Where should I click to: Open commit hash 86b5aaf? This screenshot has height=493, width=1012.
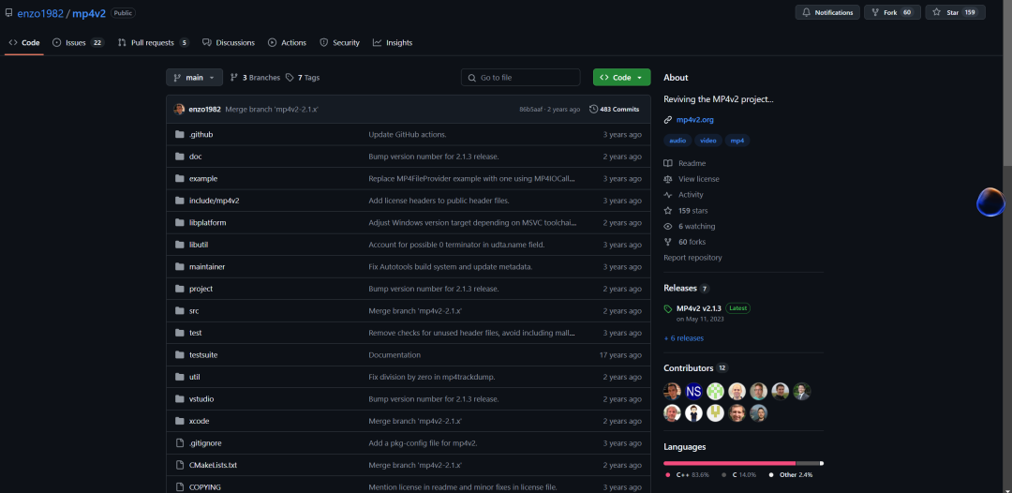tap(531, 110)
